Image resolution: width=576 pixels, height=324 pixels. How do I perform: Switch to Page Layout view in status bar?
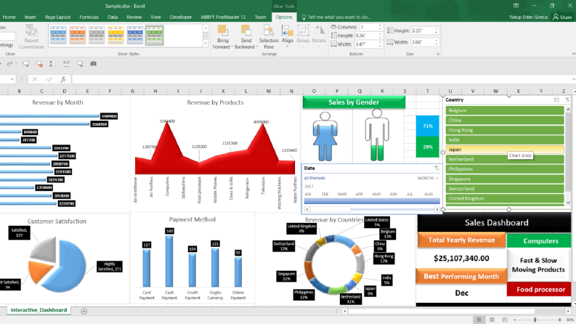coord(492,320)
